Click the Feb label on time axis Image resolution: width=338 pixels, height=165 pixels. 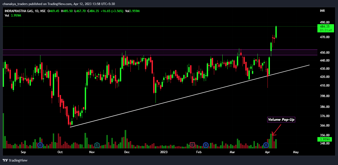pyautogui.click(x=199, y=152)
